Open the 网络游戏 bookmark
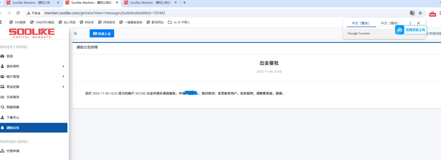Image resolution: width=441 pixels, height=160 pixels. tap(107, 22)
